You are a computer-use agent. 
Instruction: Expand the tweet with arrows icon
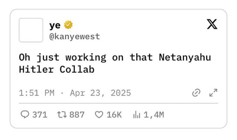click(x=213, y=93)
